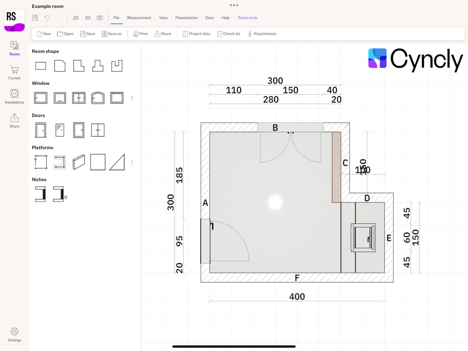Click the camera snapshot icon in the toolbar
The height and width of the screenshot is (351, 468).
(x=100, y=17)
